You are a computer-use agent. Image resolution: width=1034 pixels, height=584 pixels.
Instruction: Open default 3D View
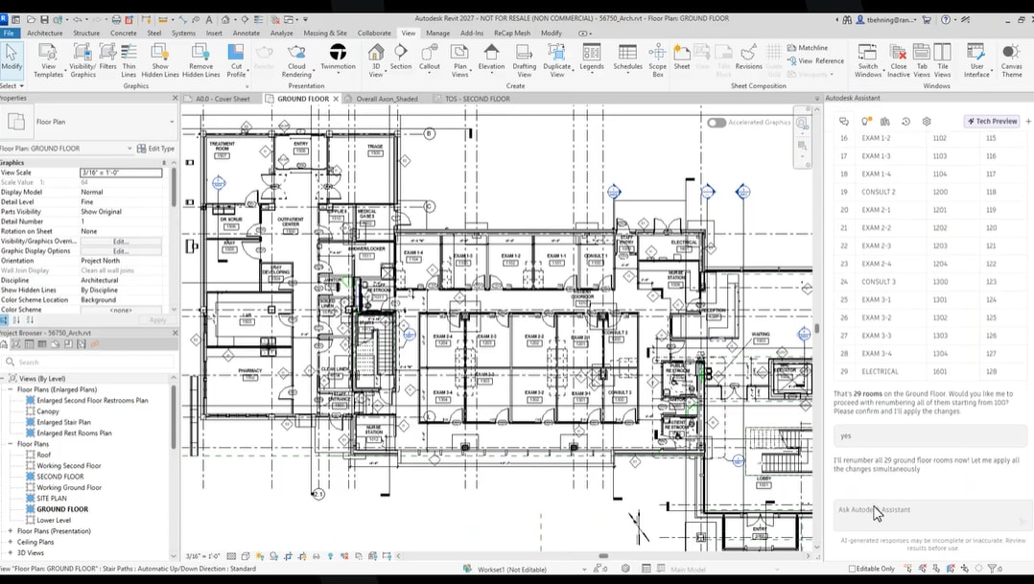(376, 60)
